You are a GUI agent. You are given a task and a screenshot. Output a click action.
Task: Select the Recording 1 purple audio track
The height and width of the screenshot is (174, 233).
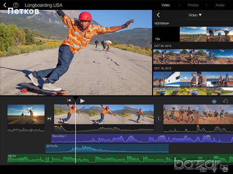pos(139,139)
